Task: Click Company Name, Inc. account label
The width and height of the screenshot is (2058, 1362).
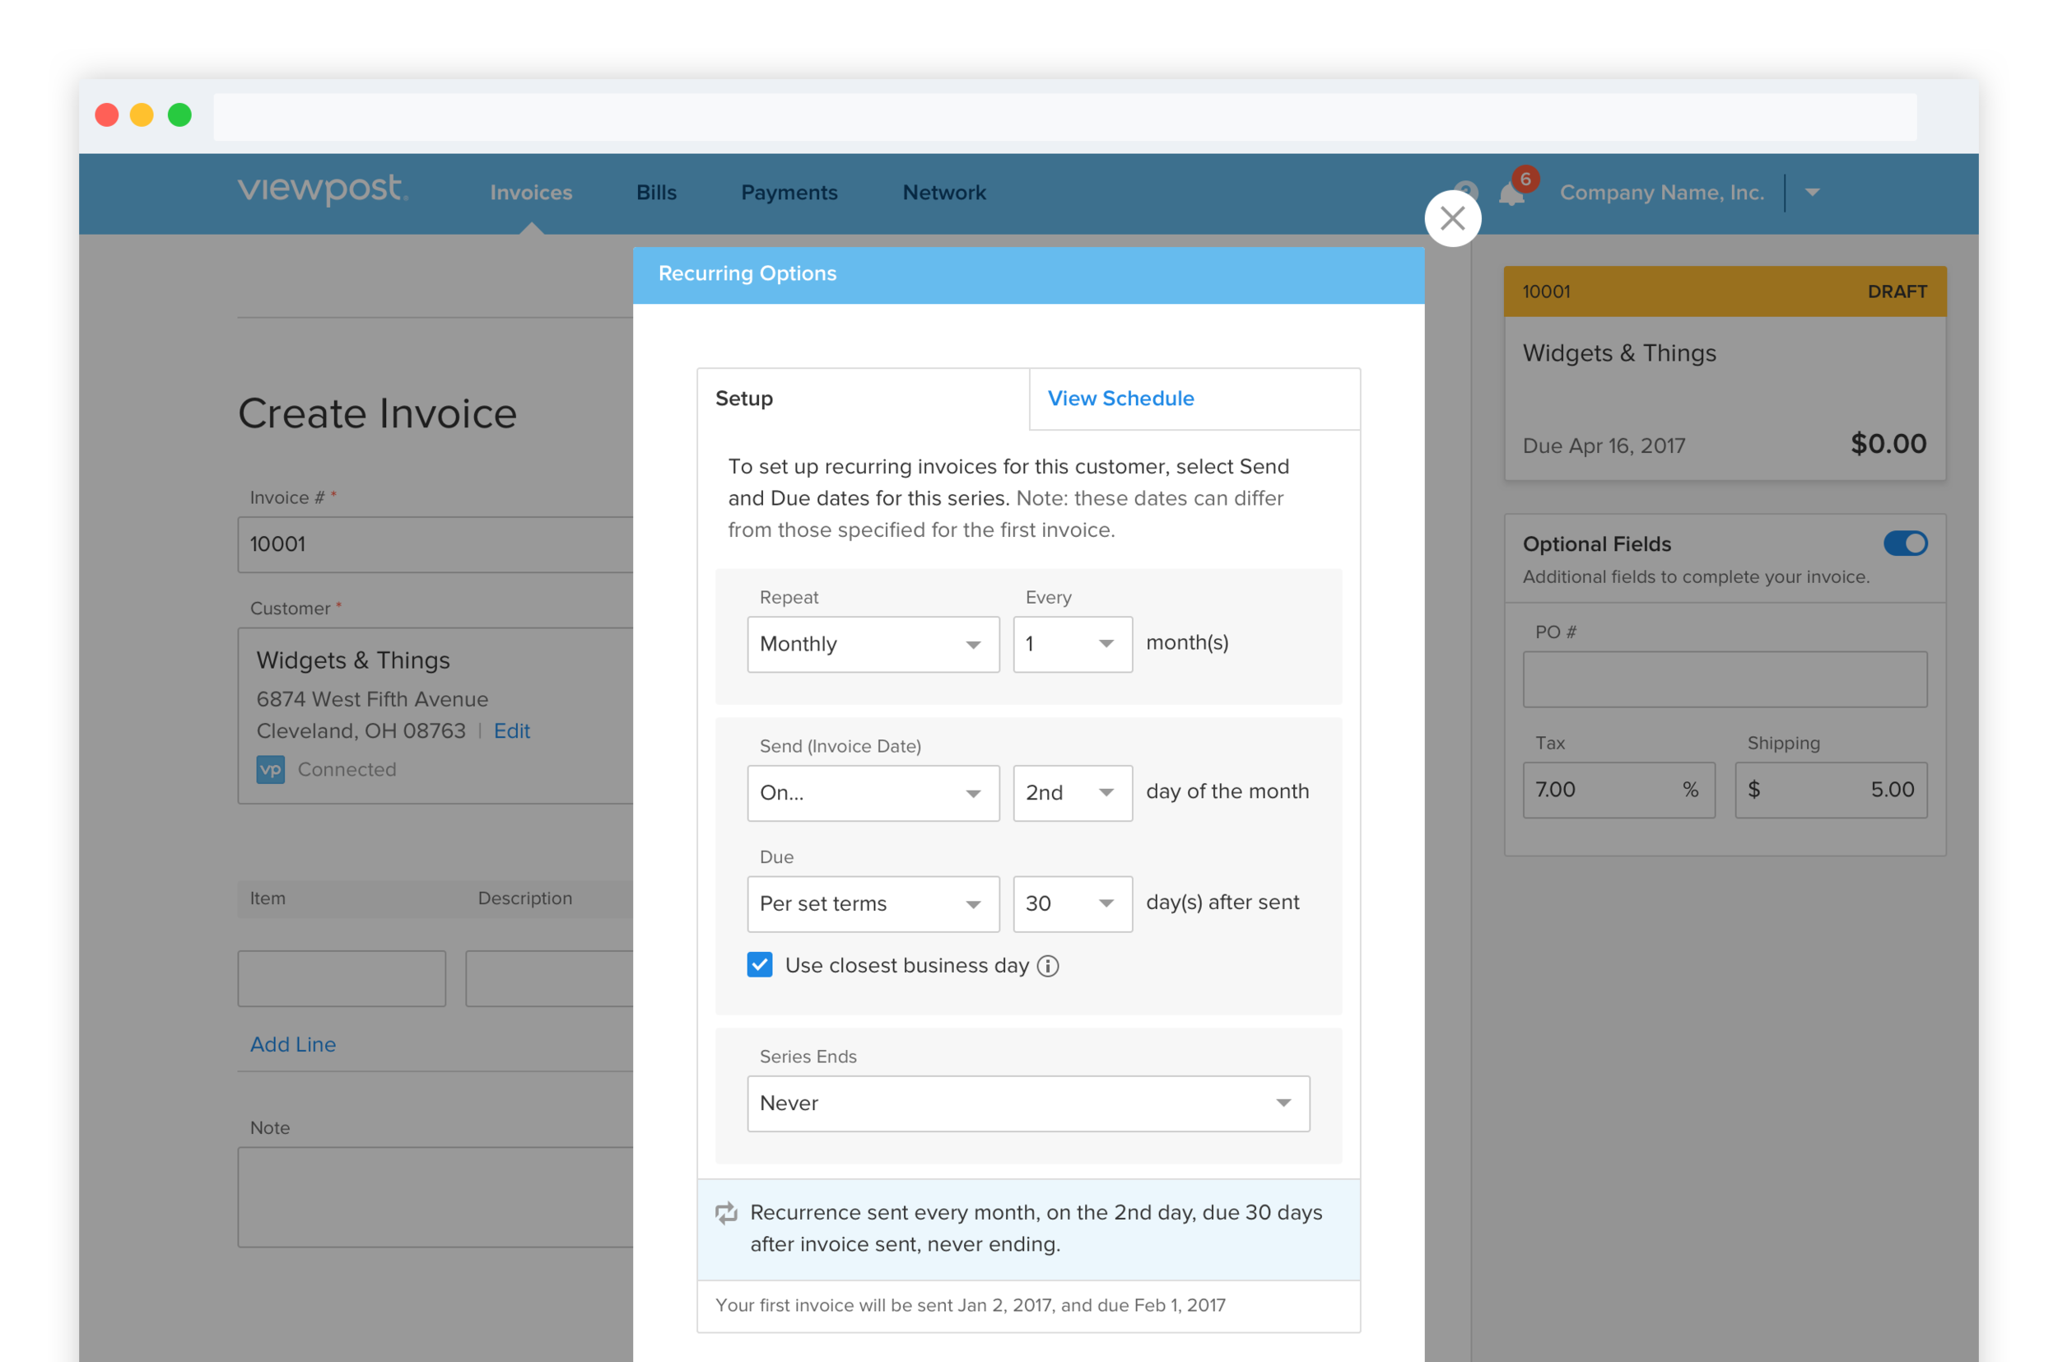Action: click(1661, 193)
